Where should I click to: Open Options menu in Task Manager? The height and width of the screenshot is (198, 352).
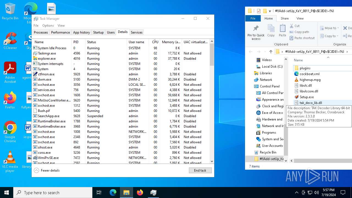pyautogui.click(x=48, y=26)
